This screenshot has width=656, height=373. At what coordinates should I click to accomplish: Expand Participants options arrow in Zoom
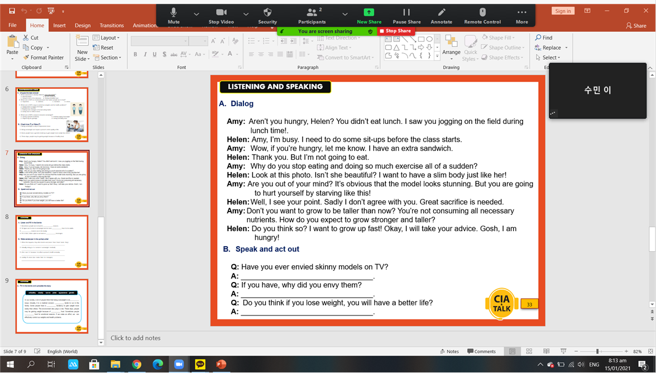click(344, 14)
